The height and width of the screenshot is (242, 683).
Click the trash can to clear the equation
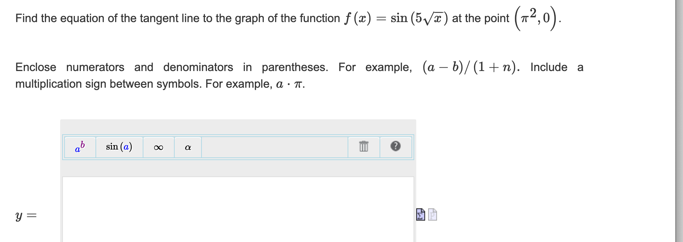(x=363, y=147)
